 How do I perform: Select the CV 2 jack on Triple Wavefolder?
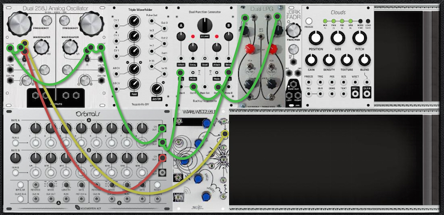tap(117, 41)
